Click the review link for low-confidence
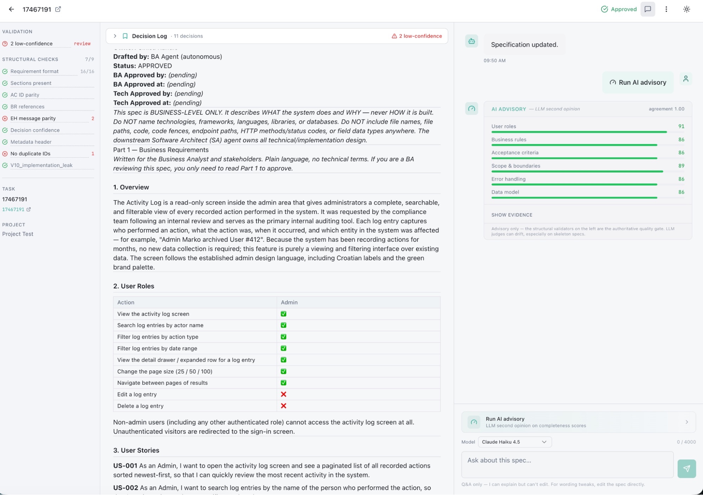The image size is (703, 495). 82,44
